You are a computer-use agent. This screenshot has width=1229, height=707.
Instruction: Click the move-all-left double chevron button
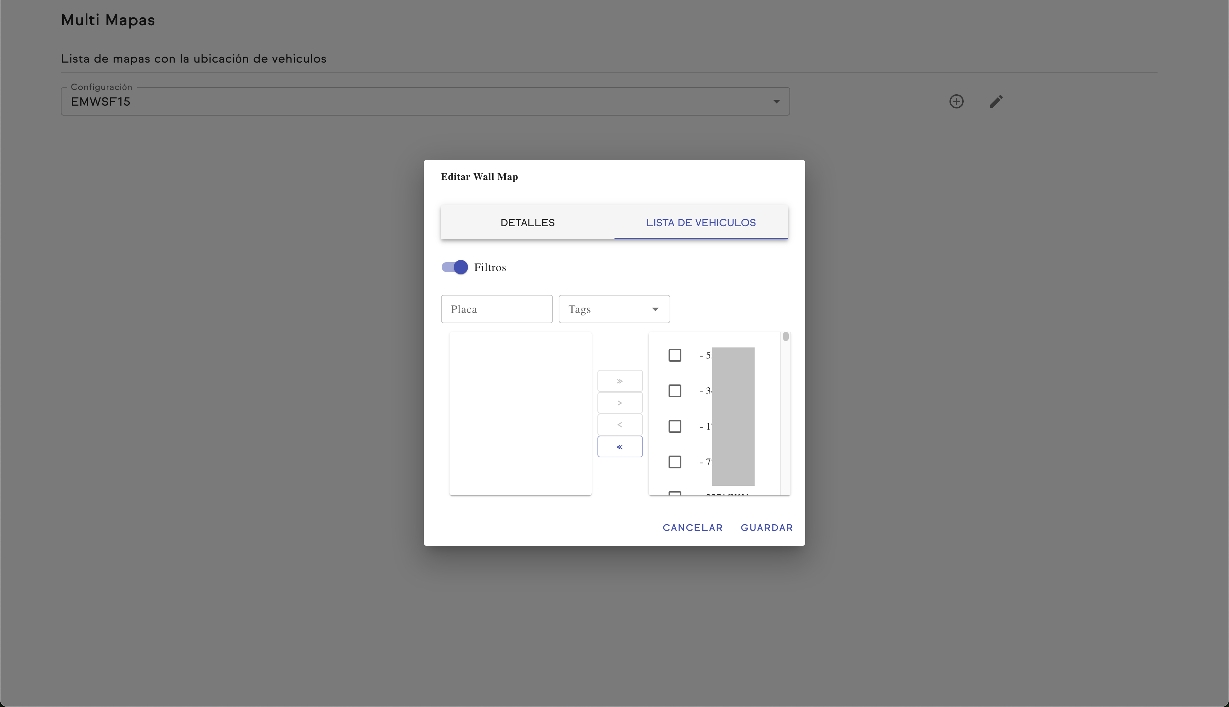620,447
